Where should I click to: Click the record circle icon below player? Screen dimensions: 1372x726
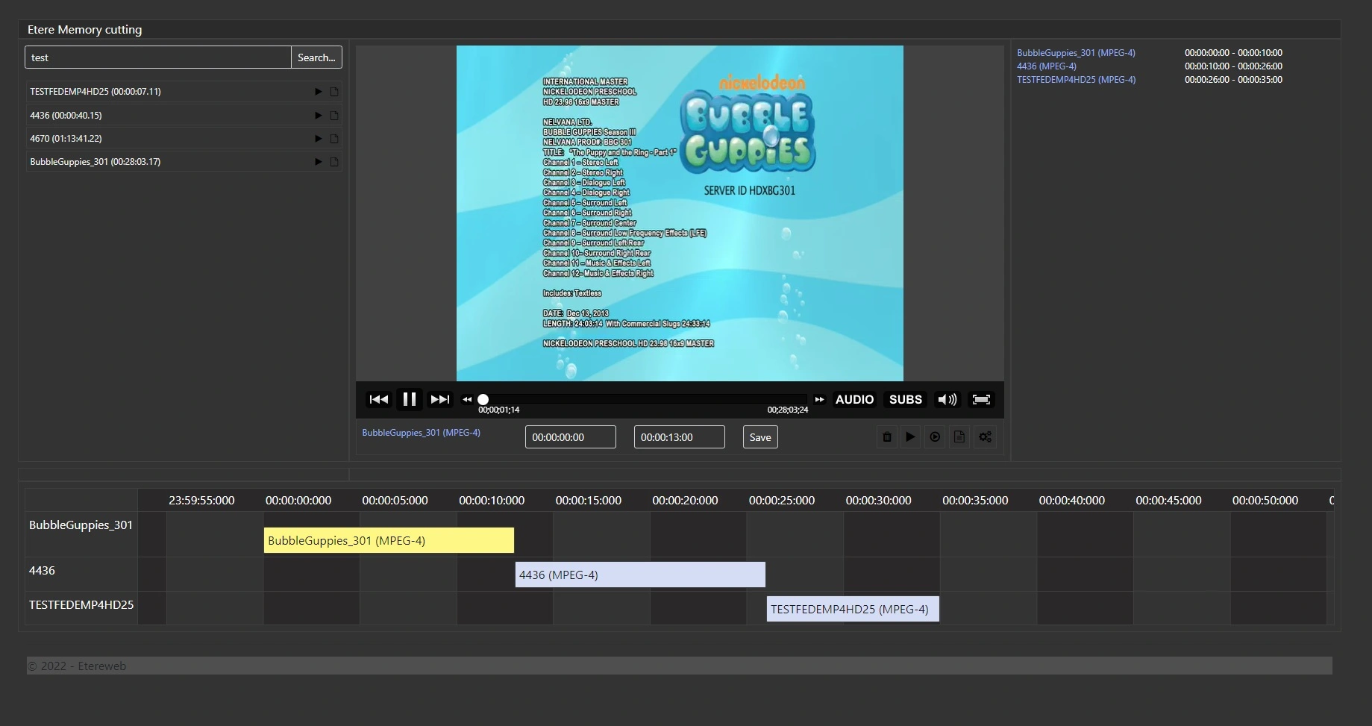click(935, 437)
